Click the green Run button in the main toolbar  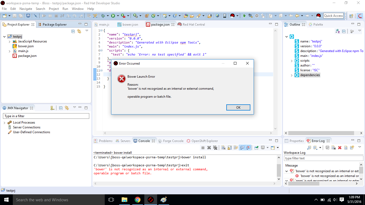point(113,16)
